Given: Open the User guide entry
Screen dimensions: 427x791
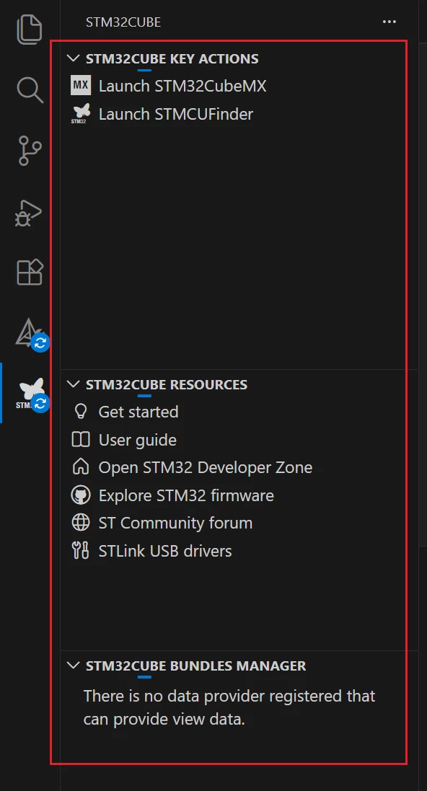Looking at the screenshot, I should [x=137, y=440].
